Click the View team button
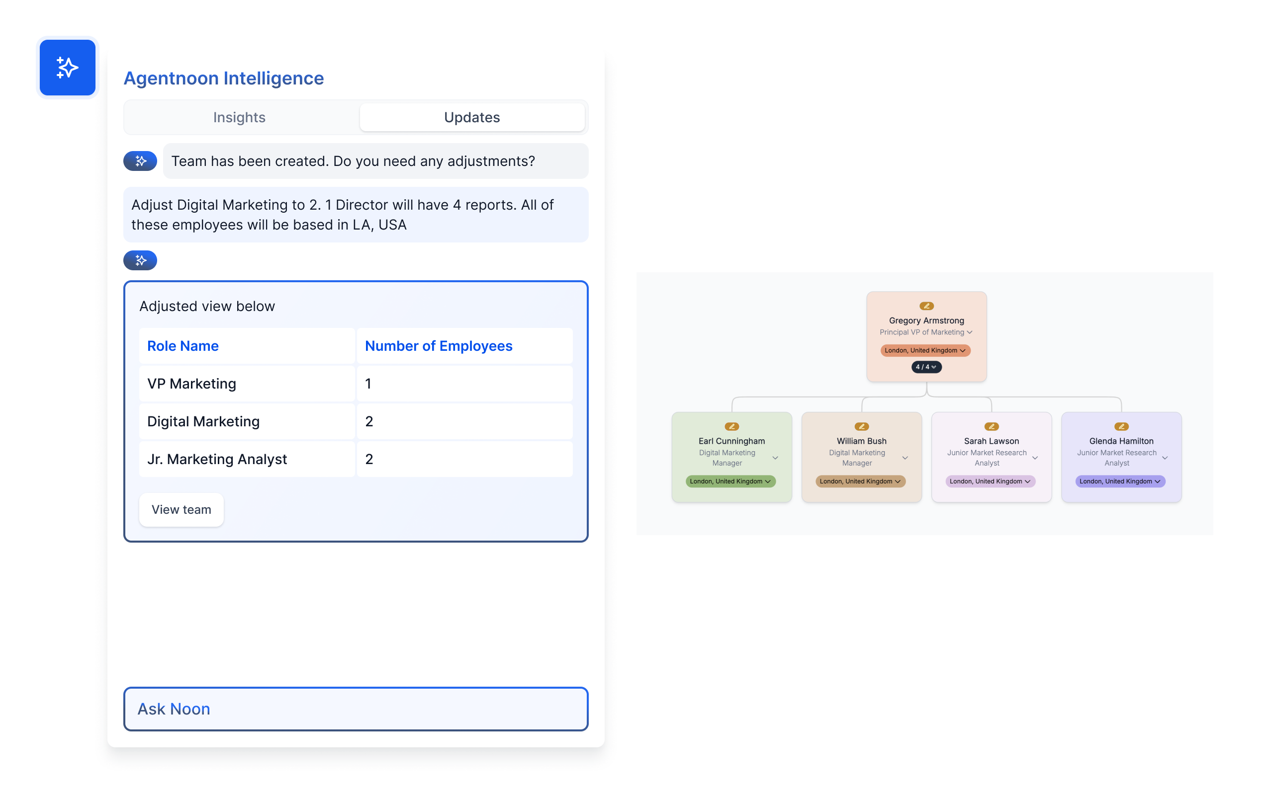 [181, 509]
